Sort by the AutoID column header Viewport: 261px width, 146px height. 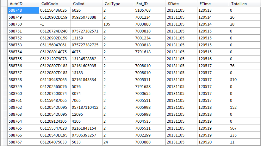(23, 3)
